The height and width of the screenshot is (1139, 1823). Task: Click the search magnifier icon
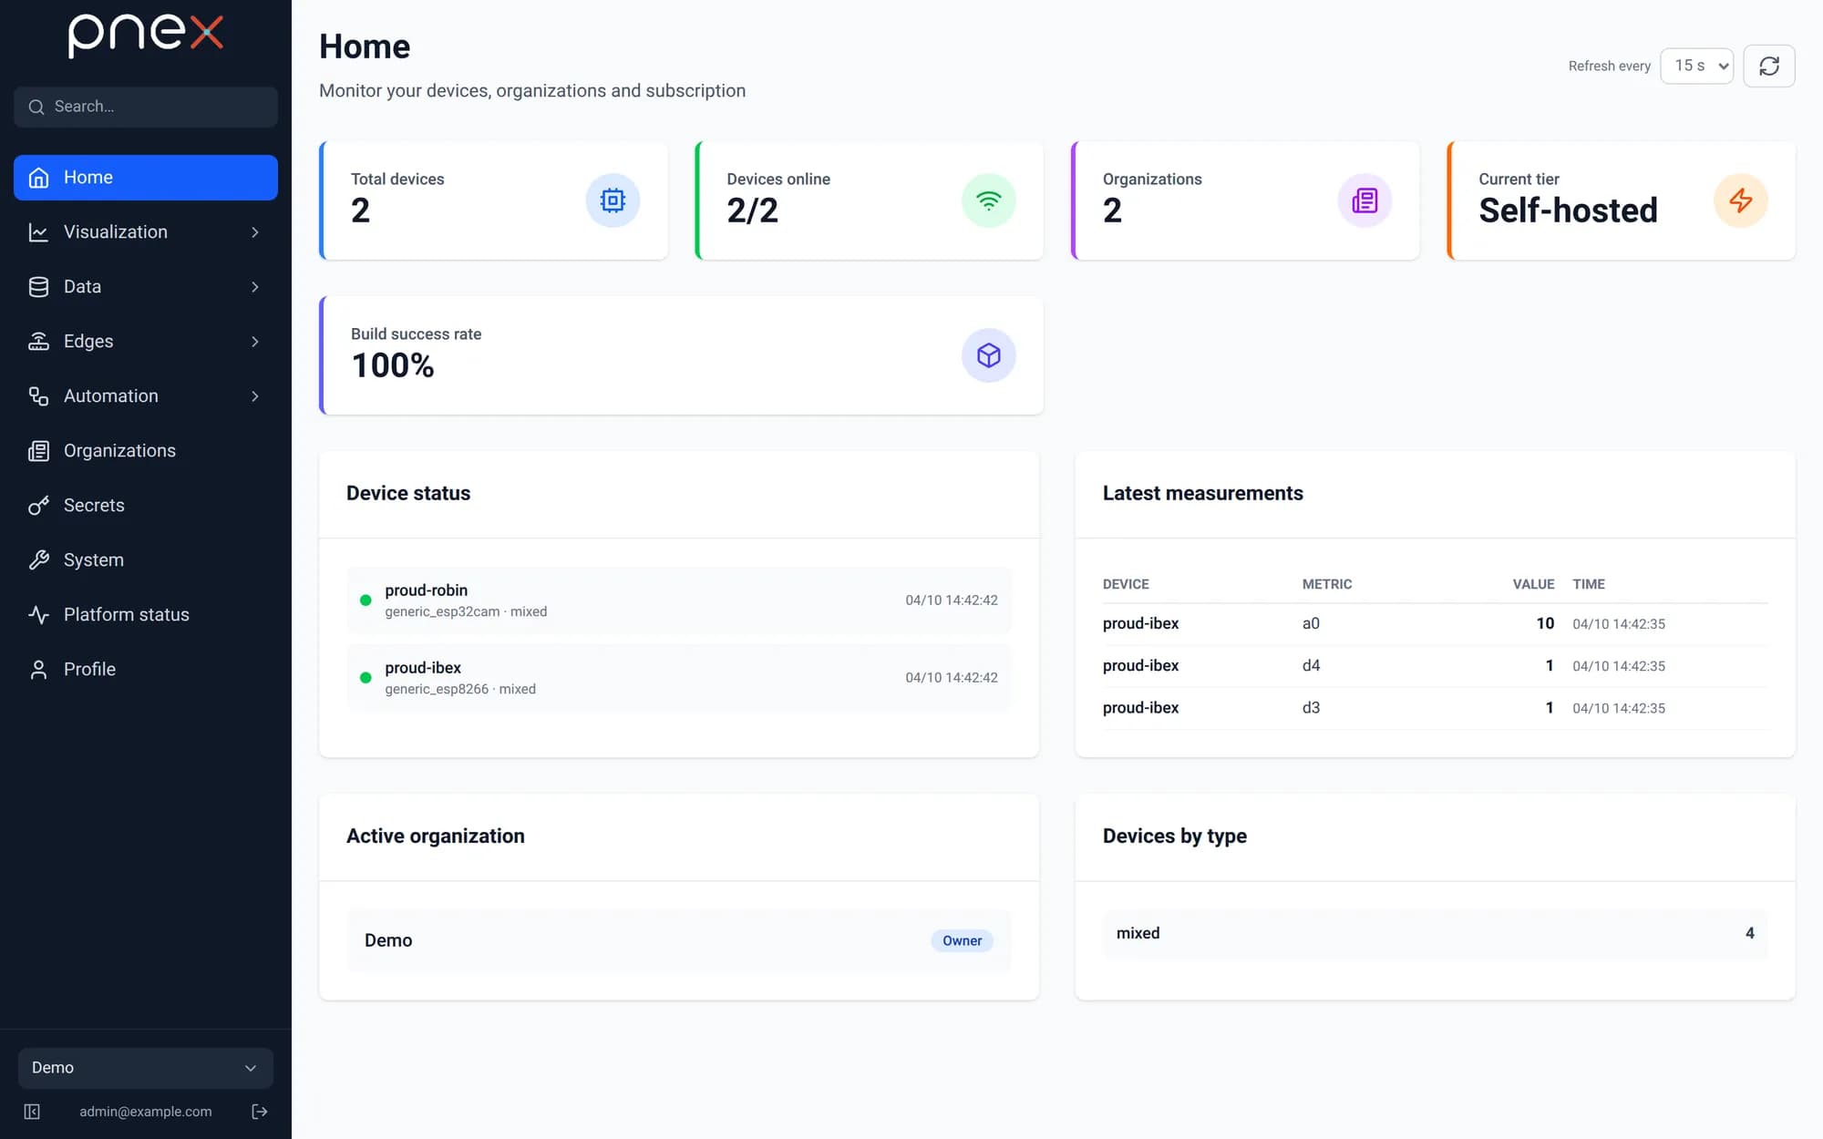[x=36, y=107]
